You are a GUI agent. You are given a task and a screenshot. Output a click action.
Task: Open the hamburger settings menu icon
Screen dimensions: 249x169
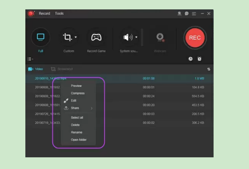coord(194,14)
